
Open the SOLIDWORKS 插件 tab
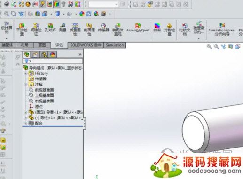[86, 45]
